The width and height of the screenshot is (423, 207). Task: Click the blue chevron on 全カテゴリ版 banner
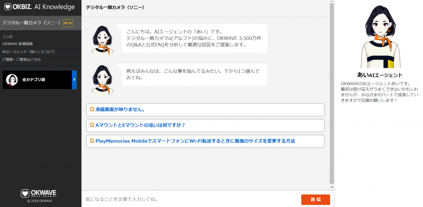(x=74, y=80)
